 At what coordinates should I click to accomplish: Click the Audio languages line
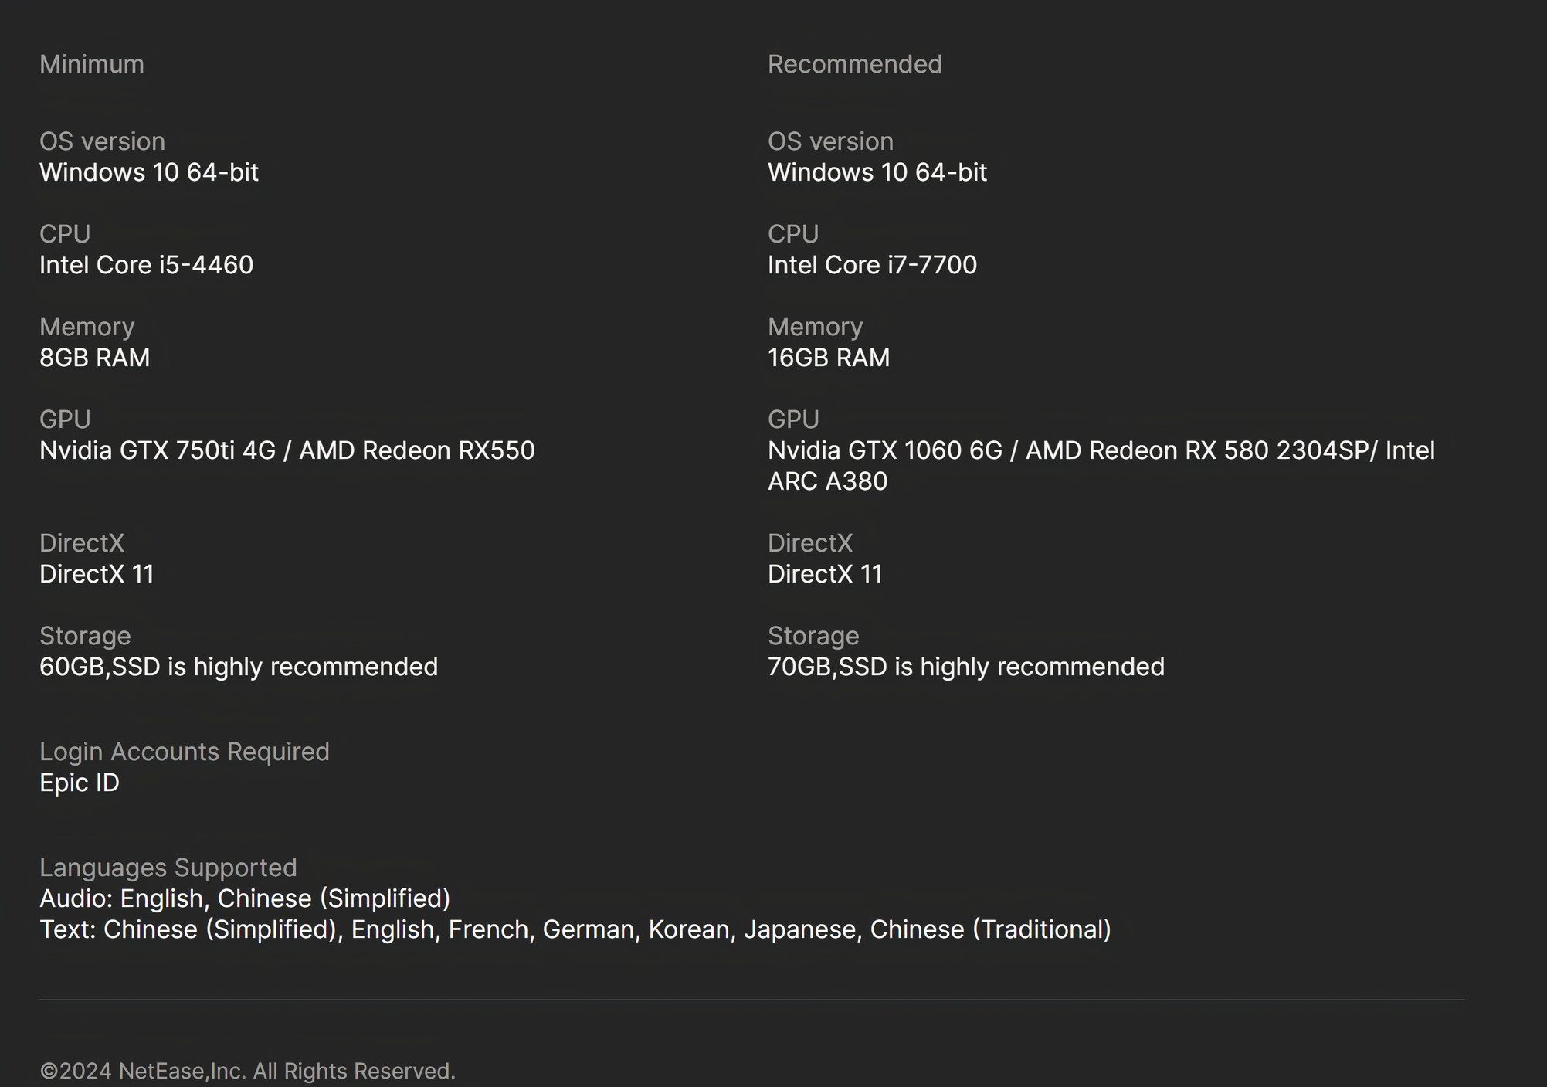tap(244, 898)
